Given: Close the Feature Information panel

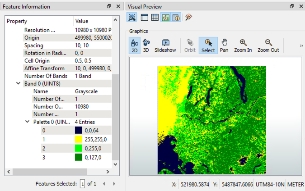Looking at the screenshot, I should pyautogui.click(x=118, y=6).
